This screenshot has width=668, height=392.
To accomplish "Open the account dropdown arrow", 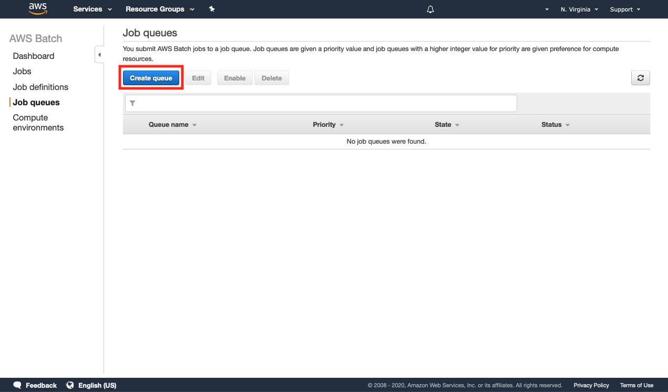I will pos(547,9).
